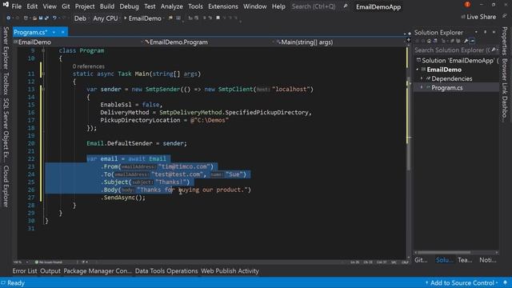Click the Live Share icon
The height and width of the screenshot is (288, 512).
463,17
